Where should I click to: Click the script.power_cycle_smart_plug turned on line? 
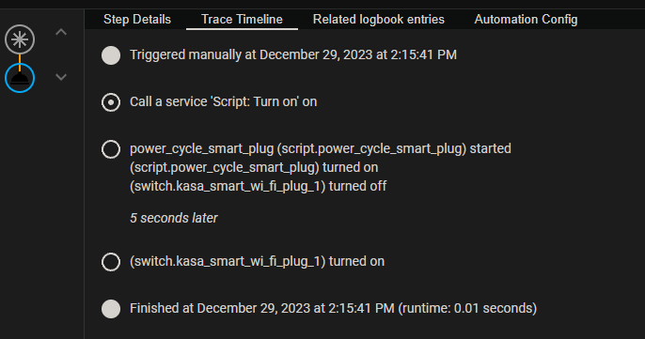click(x=254, y=167)
